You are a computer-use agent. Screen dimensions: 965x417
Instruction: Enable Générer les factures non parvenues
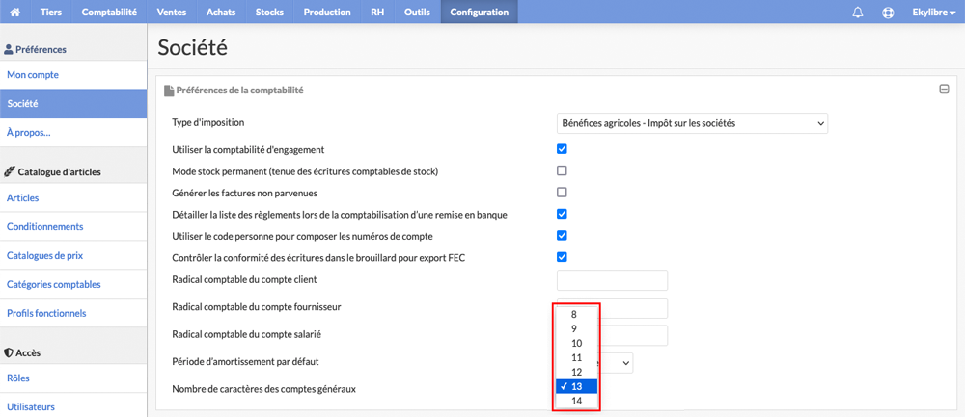pyautogui.click(x=562, y=193)
